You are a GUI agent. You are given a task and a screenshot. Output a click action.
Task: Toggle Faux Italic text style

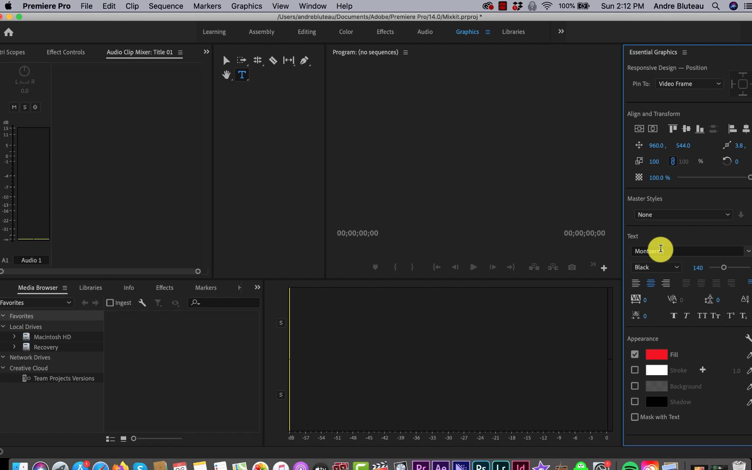click(686, 316)
